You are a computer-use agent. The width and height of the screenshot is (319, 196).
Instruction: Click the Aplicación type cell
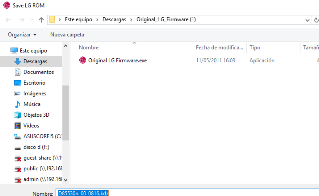pos(262,60)
